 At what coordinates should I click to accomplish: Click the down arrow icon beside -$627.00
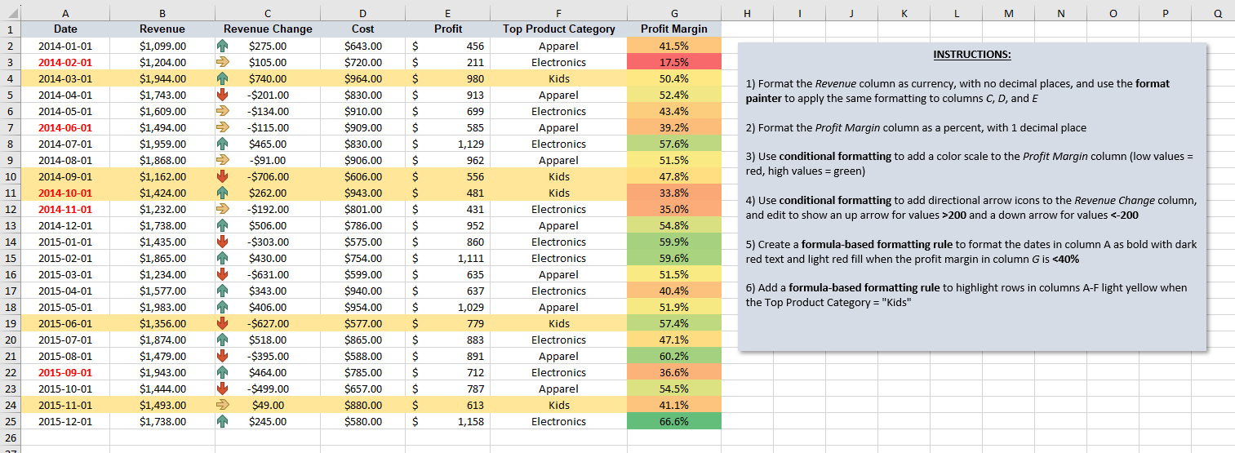coord(223,324)
